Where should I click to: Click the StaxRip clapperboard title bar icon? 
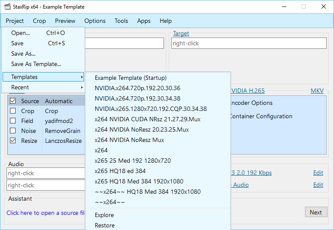(7, 7)
